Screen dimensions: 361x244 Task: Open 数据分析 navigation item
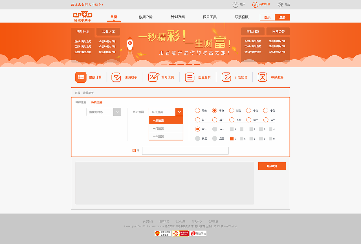click(x=146, y=17)
